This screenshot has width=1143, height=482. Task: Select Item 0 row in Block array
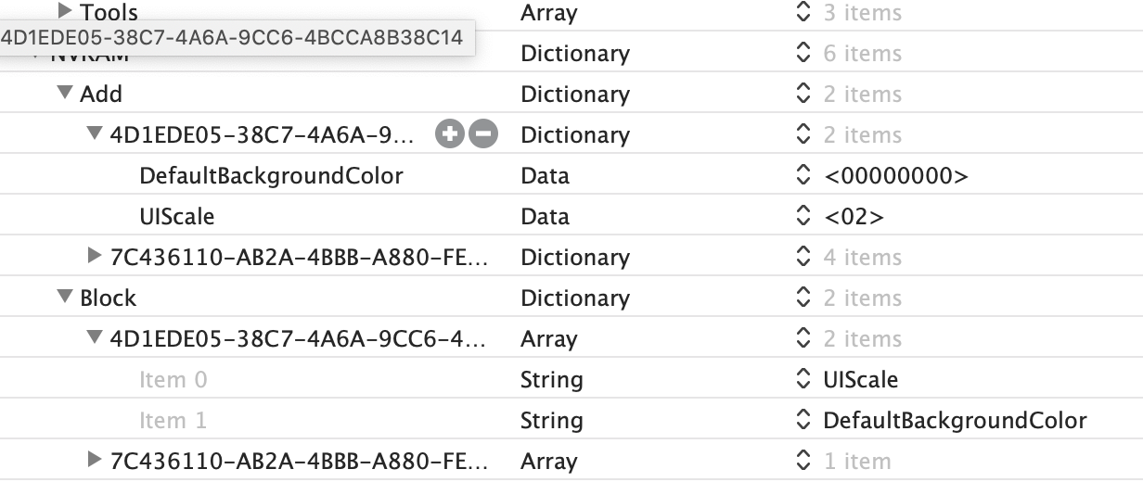click(x=173, y=380)
